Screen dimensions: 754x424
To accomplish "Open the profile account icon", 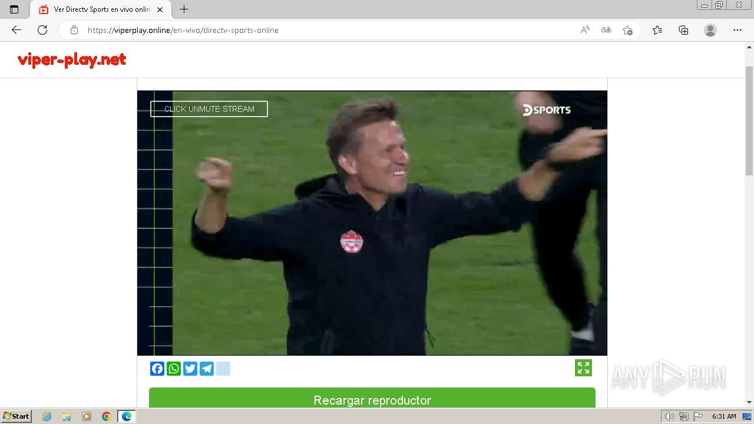I will pos(710,30).
